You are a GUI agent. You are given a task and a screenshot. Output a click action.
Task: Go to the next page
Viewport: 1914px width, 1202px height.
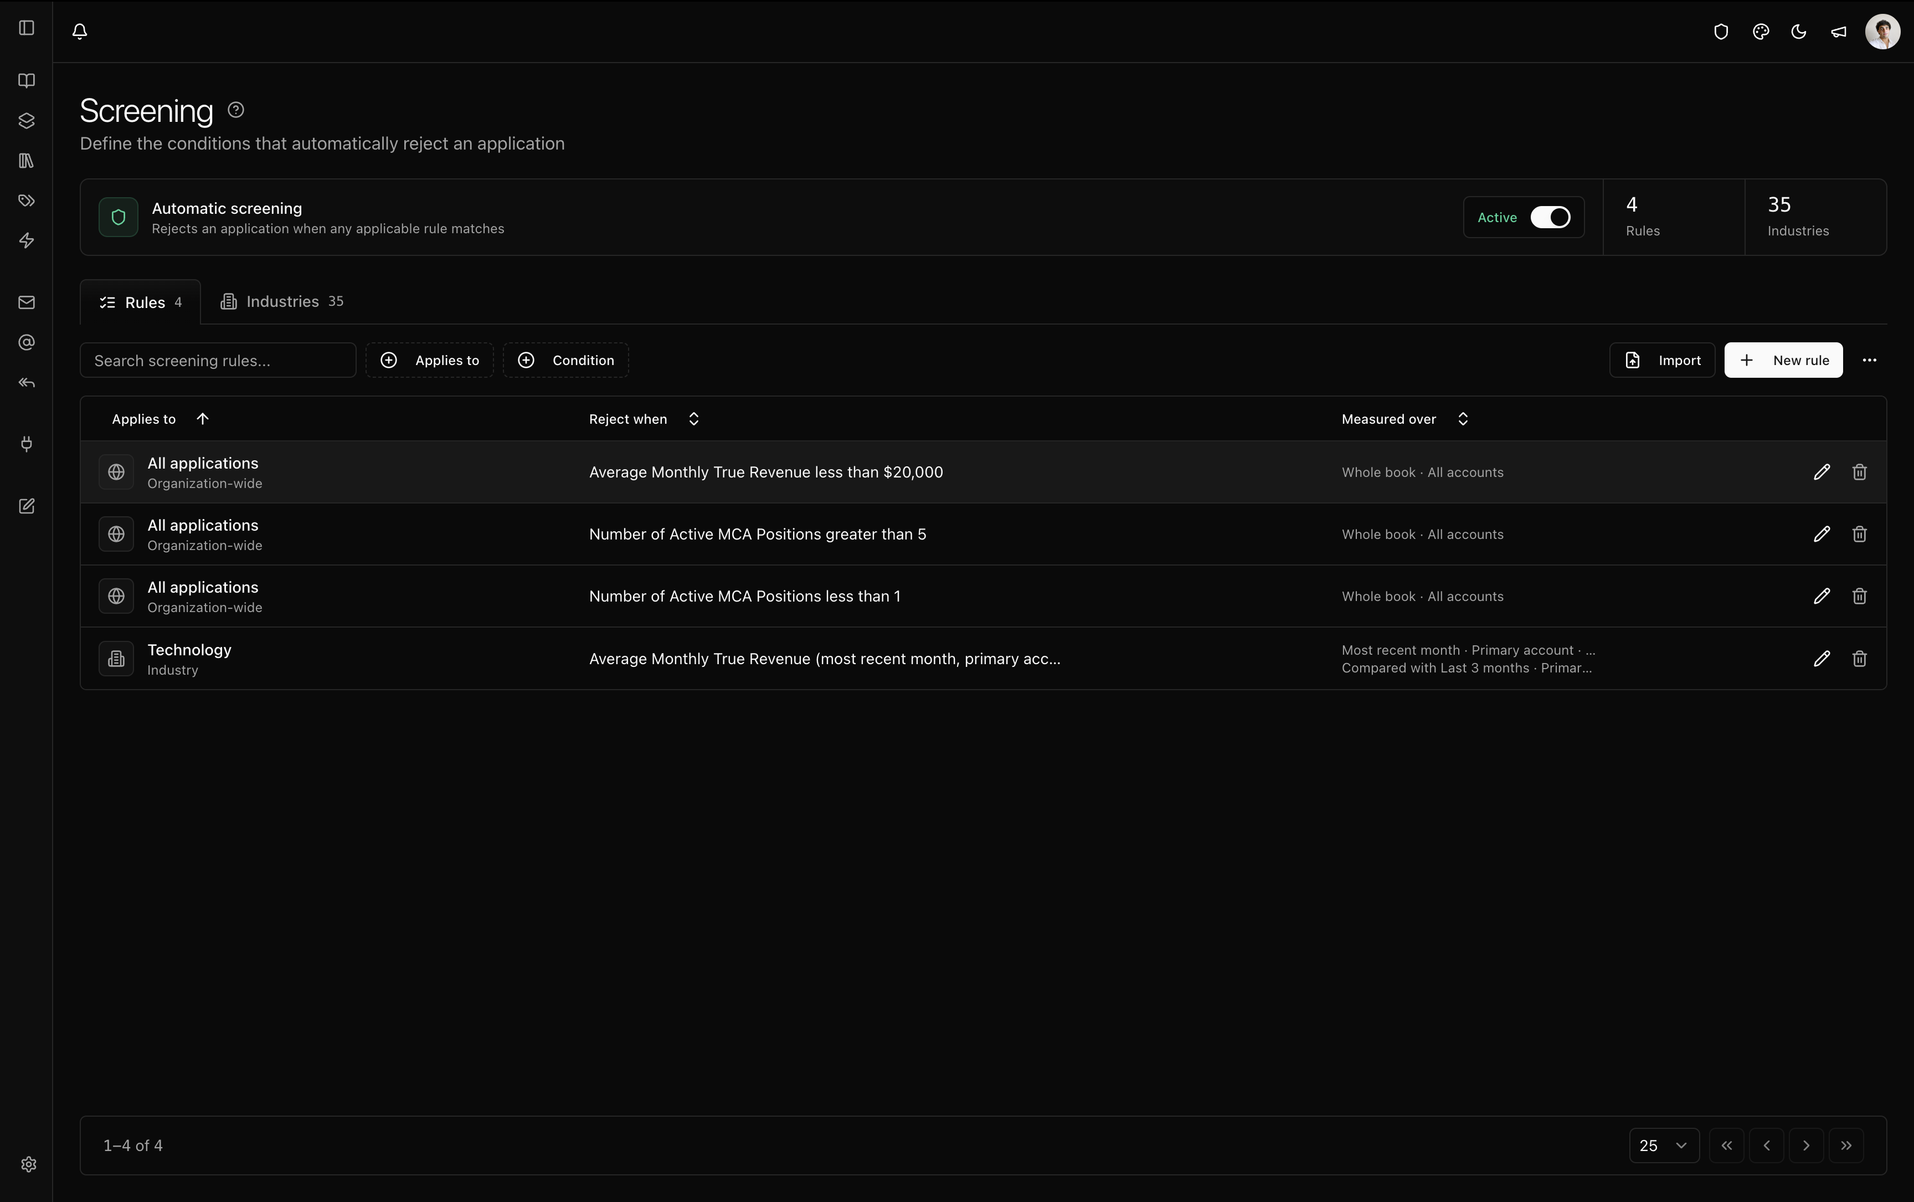click(x=1806, y=1146)
